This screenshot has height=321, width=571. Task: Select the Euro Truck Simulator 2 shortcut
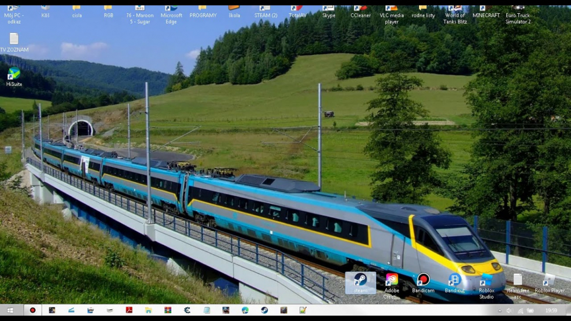pyautogui.click(x=518, y=15)
